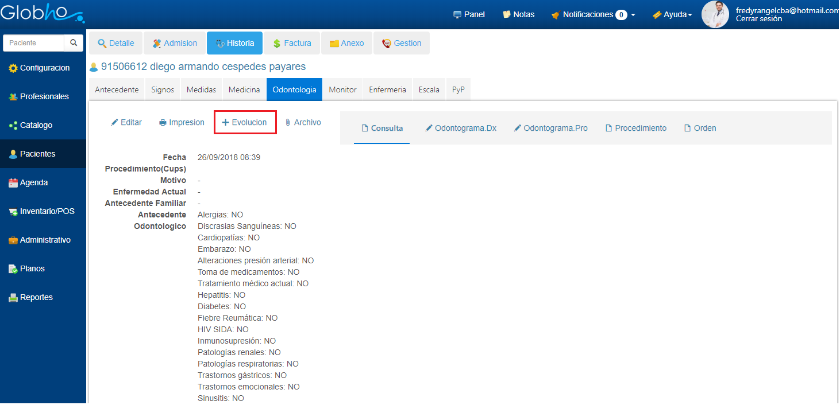Add a new Evolucion entry

[x=245, y=122]
